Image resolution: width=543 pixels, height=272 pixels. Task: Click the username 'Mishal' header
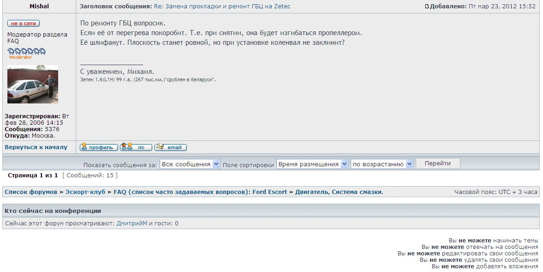39,6
